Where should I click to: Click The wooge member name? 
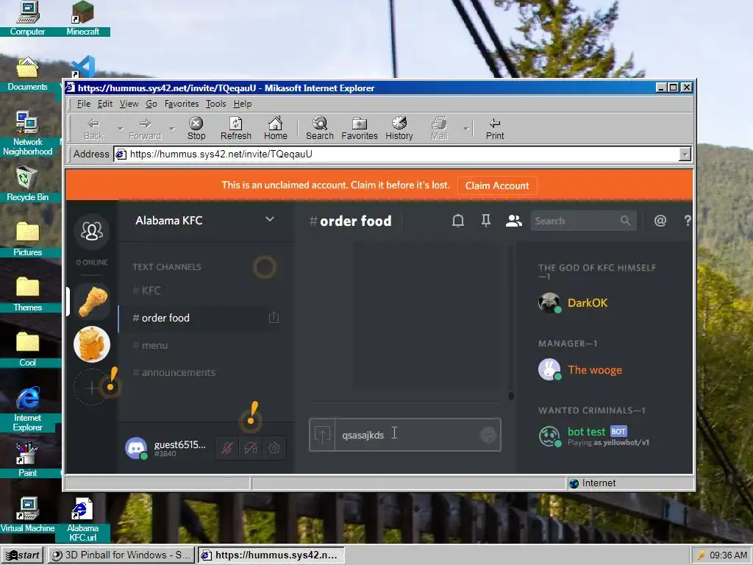click(x=594, y=369)
